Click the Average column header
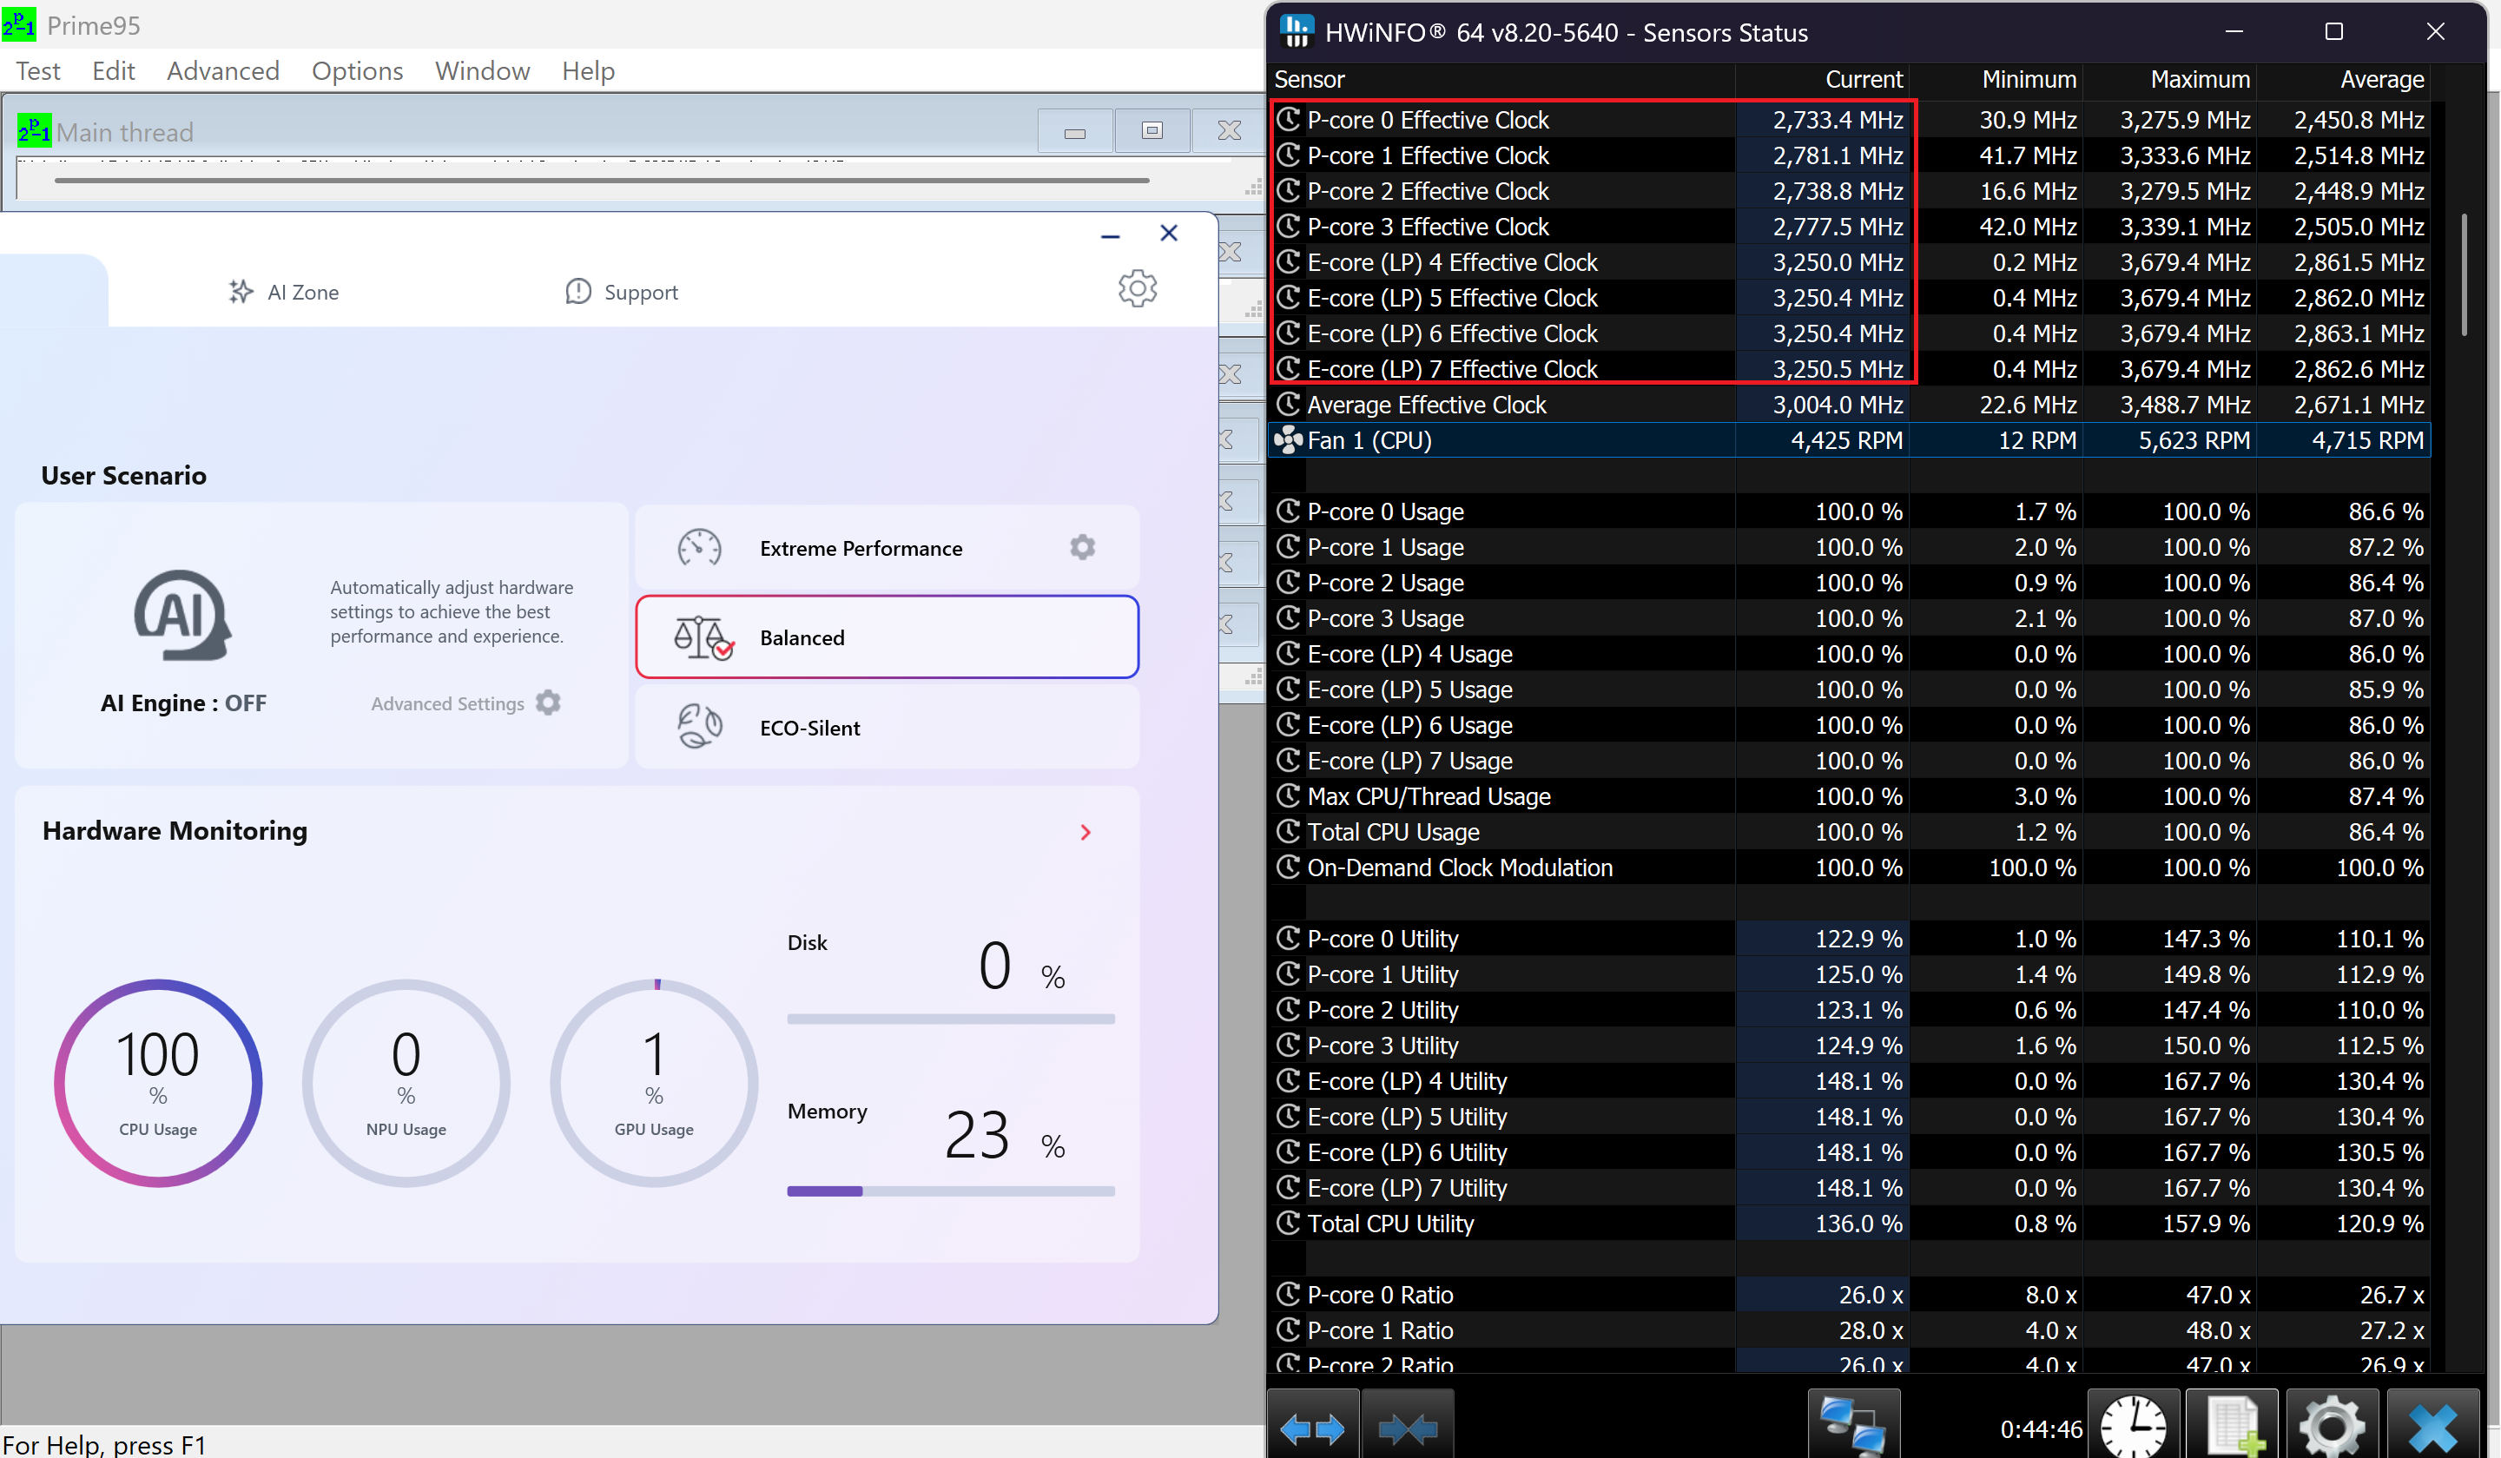 (x=2343, y=79)
